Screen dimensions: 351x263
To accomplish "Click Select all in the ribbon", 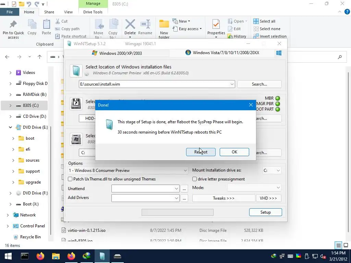I will [264, 21].
